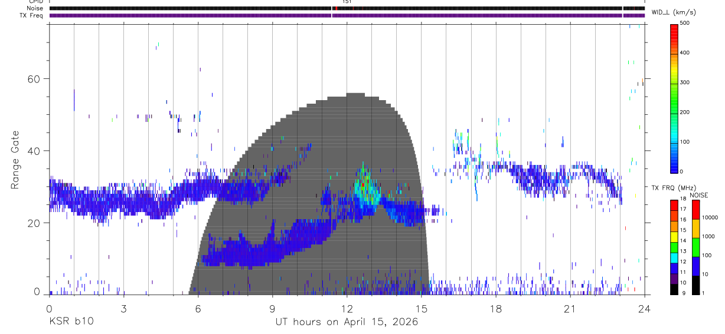
Task: Pick the purple swatch in TX FRQ legend
Action: coord(674,277)
